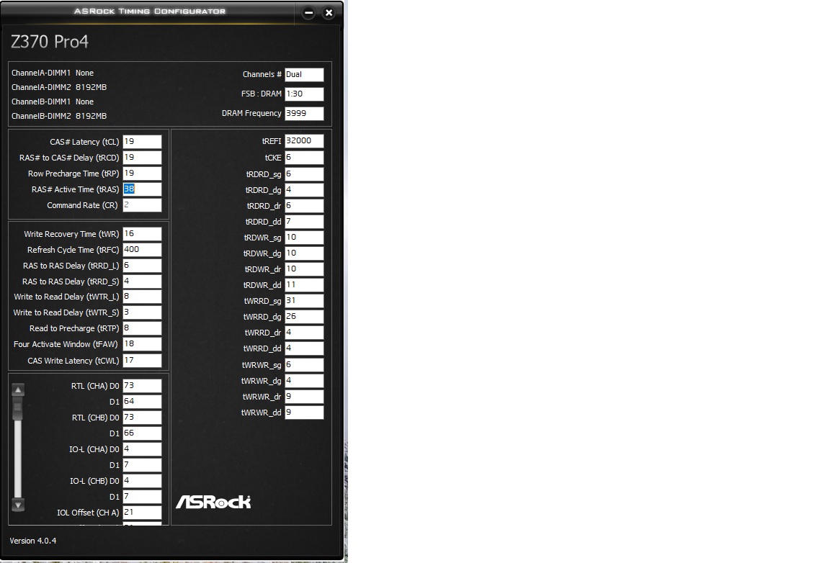
Task: Click the tWRRD_dg field showing 26
Action: [304, 317]
